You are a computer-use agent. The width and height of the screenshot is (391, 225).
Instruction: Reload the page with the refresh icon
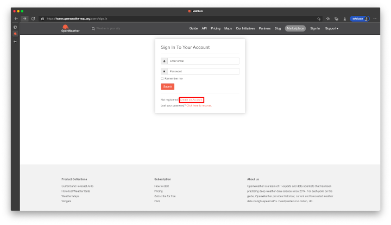click(33, 18)
